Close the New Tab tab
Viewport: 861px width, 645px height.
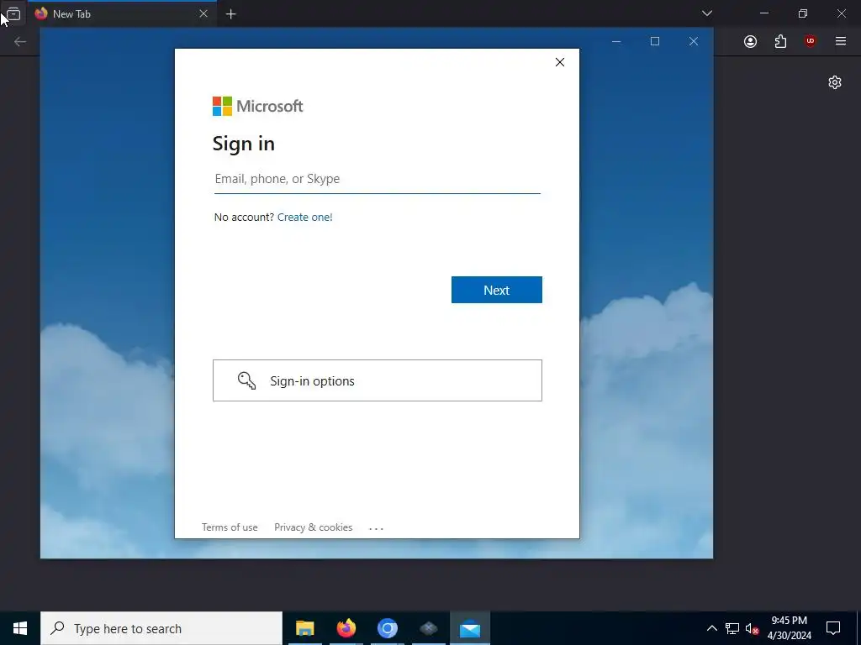pyautogui.click(x=203, y=13)
